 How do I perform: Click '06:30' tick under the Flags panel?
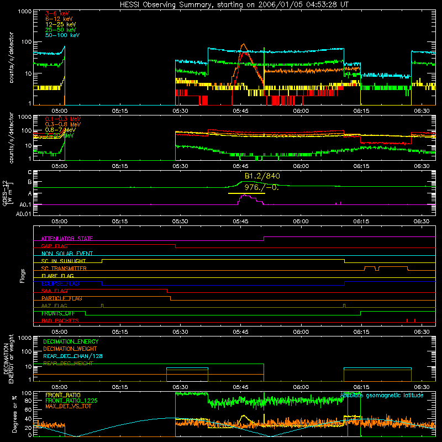[x=422, y=332]
